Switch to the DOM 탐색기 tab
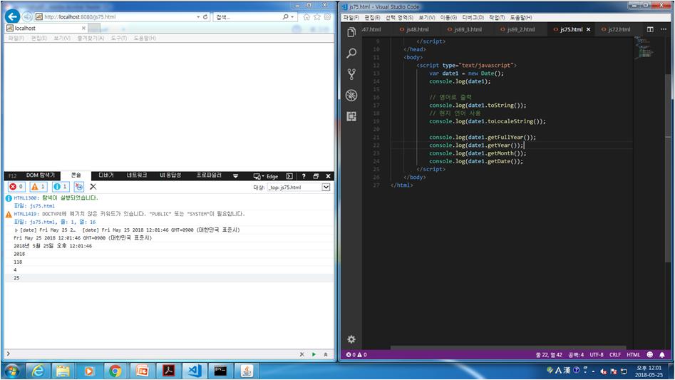 41,175
